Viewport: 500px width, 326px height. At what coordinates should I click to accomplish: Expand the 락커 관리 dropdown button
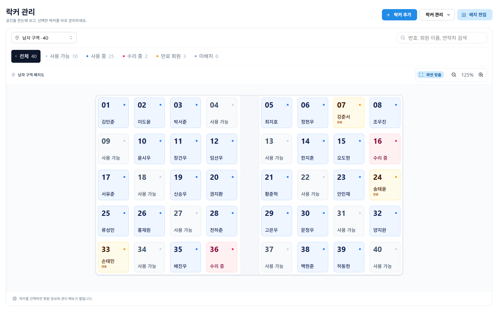coord(437,15)
